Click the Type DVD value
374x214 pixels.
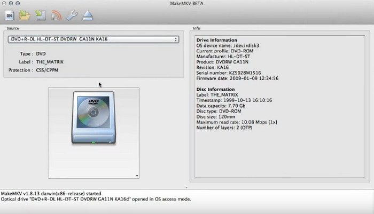tap(41, 54)
